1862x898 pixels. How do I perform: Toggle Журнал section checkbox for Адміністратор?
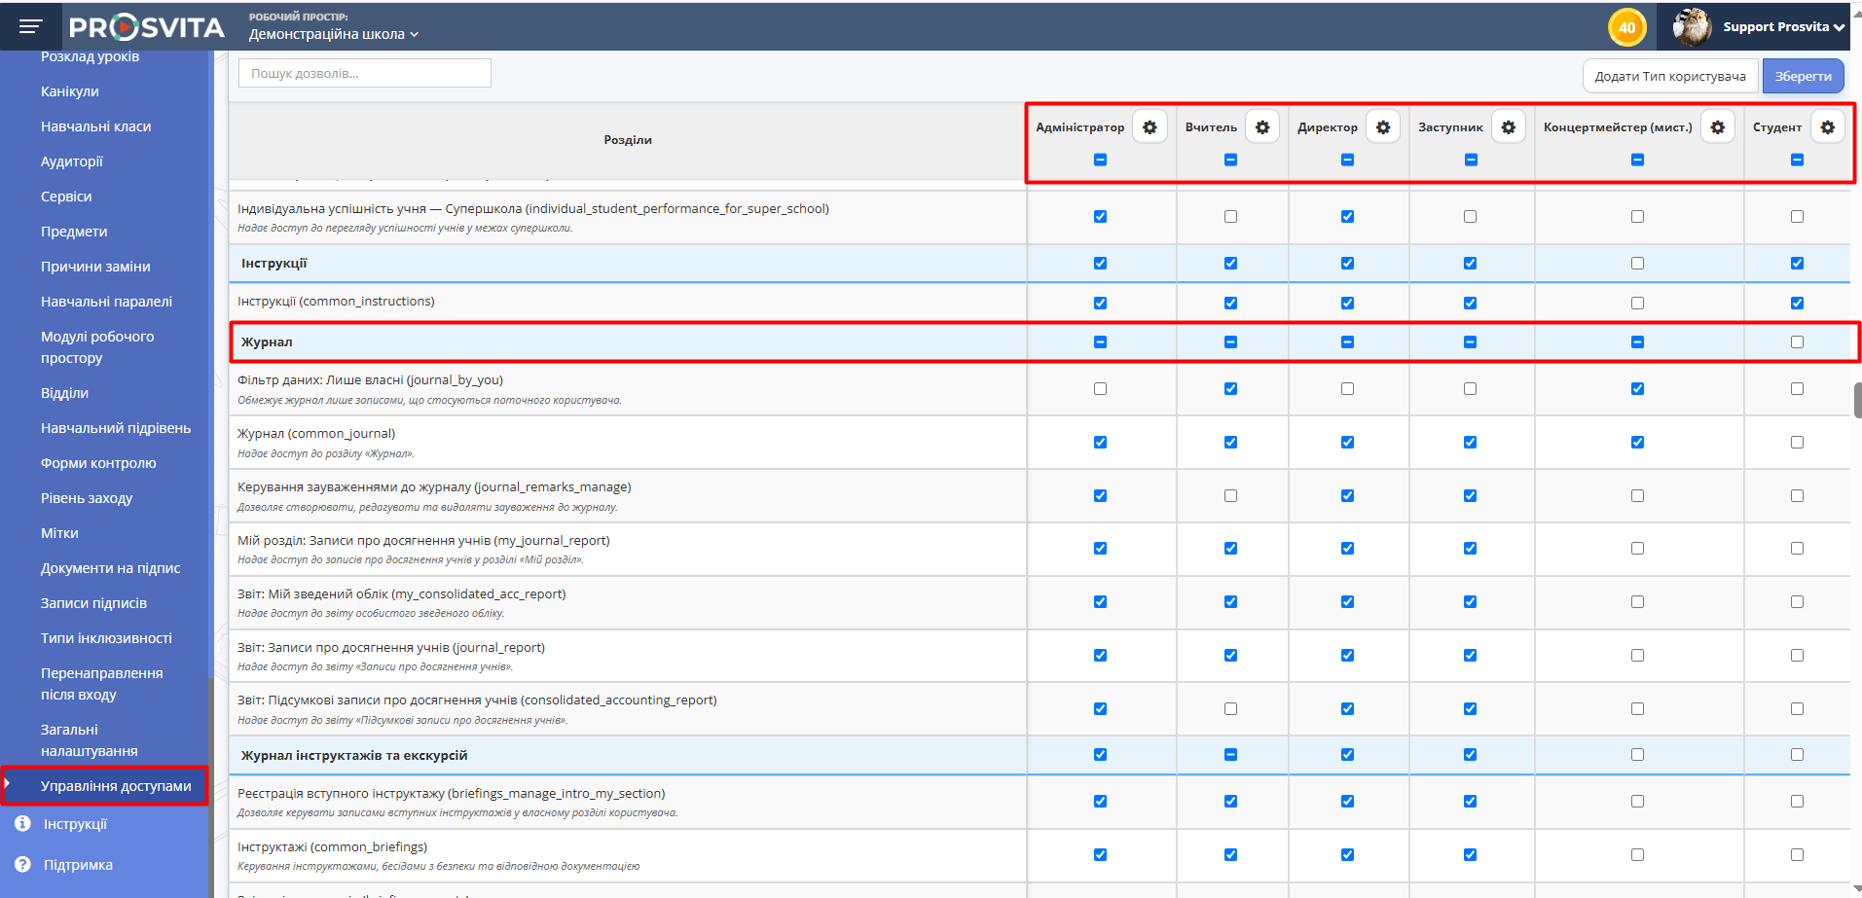click(x=1100, y=342)
